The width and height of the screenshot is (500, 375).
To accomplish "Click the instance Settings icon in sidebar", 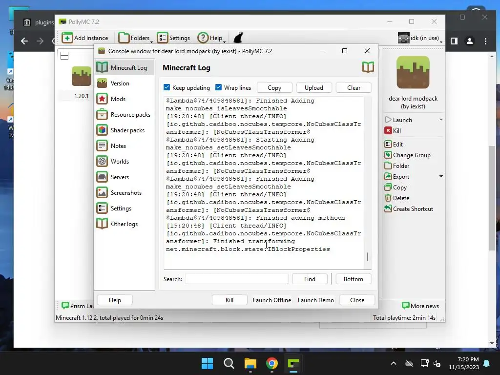I will pyautogui.click(x=102, y=208).
